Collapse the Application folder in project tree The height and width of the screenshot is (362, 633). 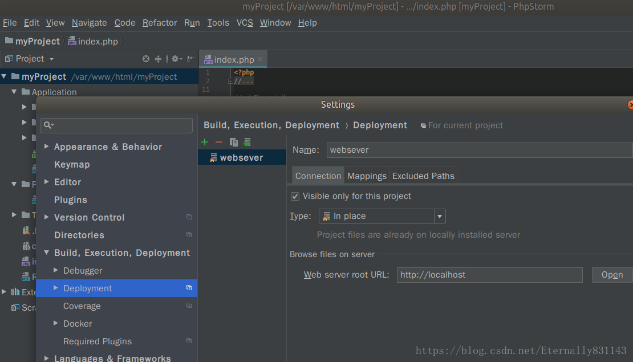point(14,92)
